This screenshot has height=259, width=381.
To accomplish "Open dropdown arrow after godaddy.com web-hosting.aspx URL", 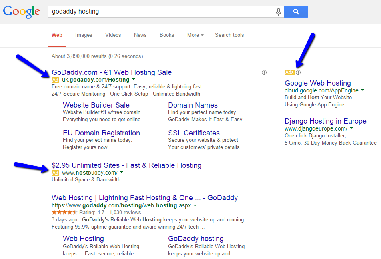I will [x=195, y=205].
